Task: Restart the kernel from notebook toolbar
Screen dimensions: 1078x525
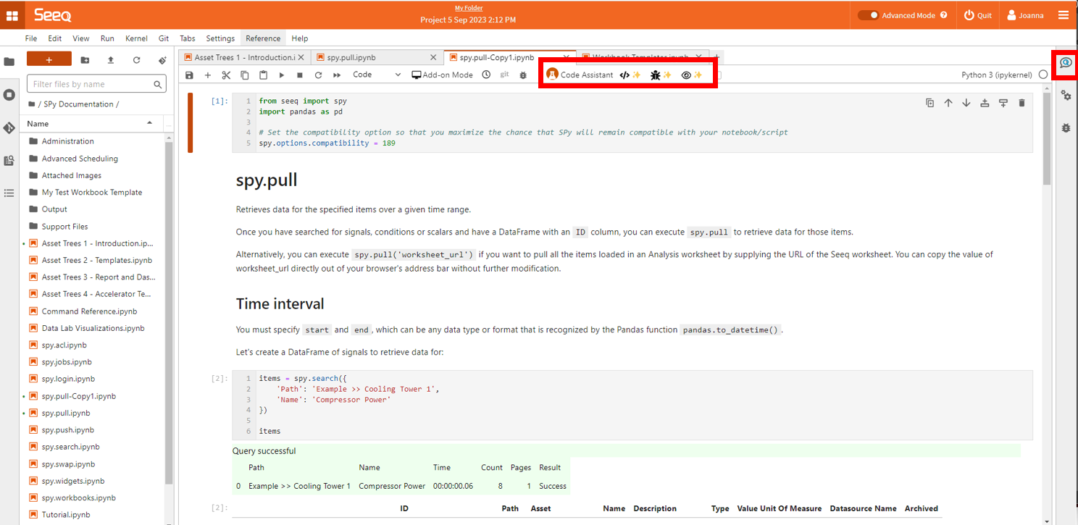Action: point(318,75)
